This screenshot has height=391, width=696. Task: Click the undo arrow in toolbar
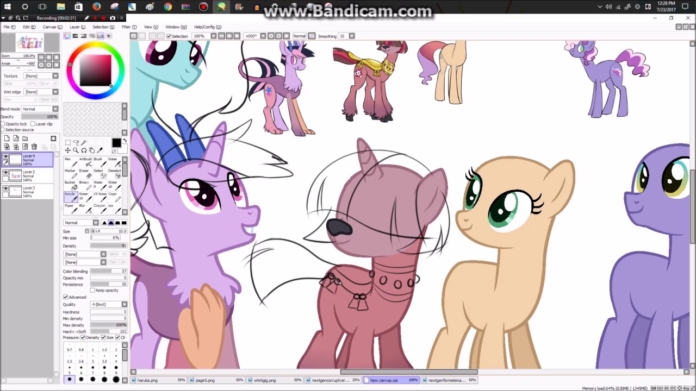(x=134, y=36)
